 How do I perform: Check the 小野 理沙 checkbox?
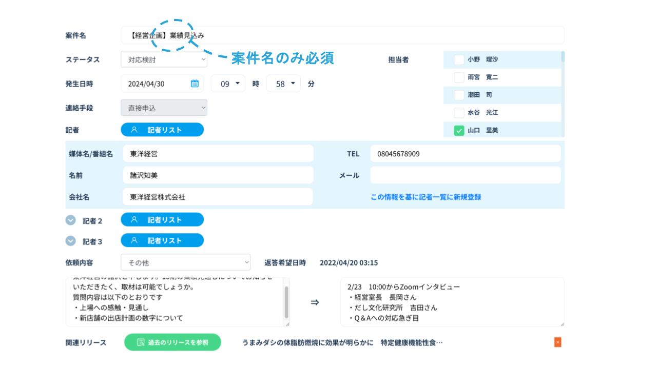(x=459, y=59)
